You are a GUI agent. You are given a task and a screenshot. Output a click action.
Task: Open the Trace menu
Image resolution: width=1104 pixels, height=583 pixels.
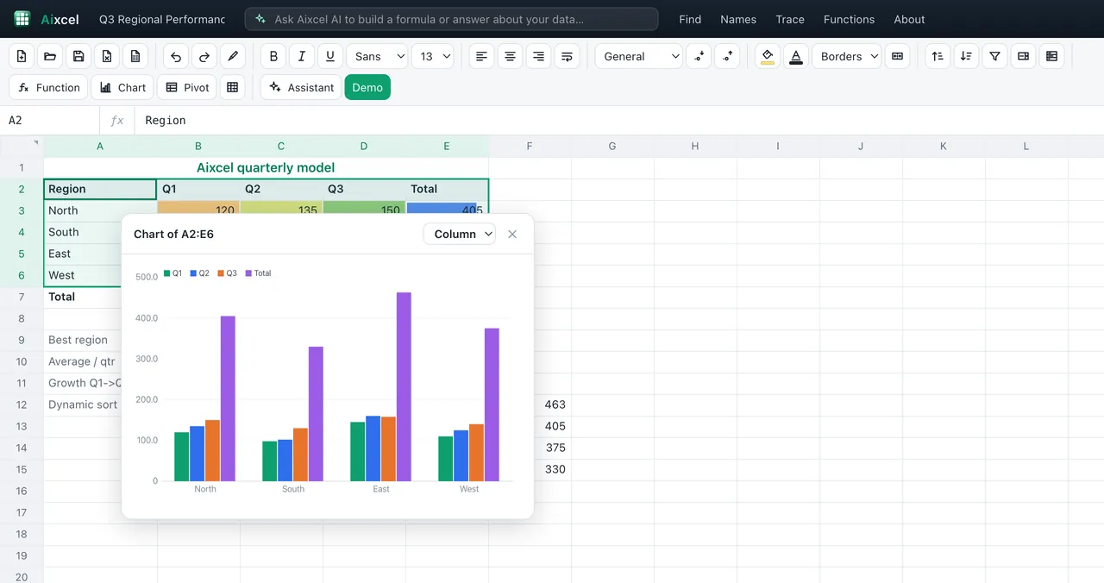790,19
